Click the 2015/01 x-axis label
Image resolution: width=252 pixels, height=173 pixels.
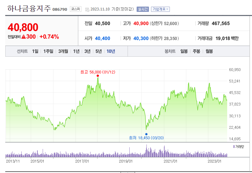click(x=37, y=161)
